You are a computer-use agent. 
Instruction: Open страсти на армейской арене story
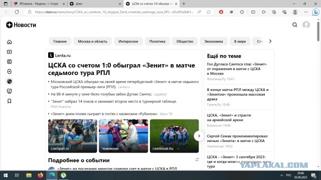(x=229, y=117)
